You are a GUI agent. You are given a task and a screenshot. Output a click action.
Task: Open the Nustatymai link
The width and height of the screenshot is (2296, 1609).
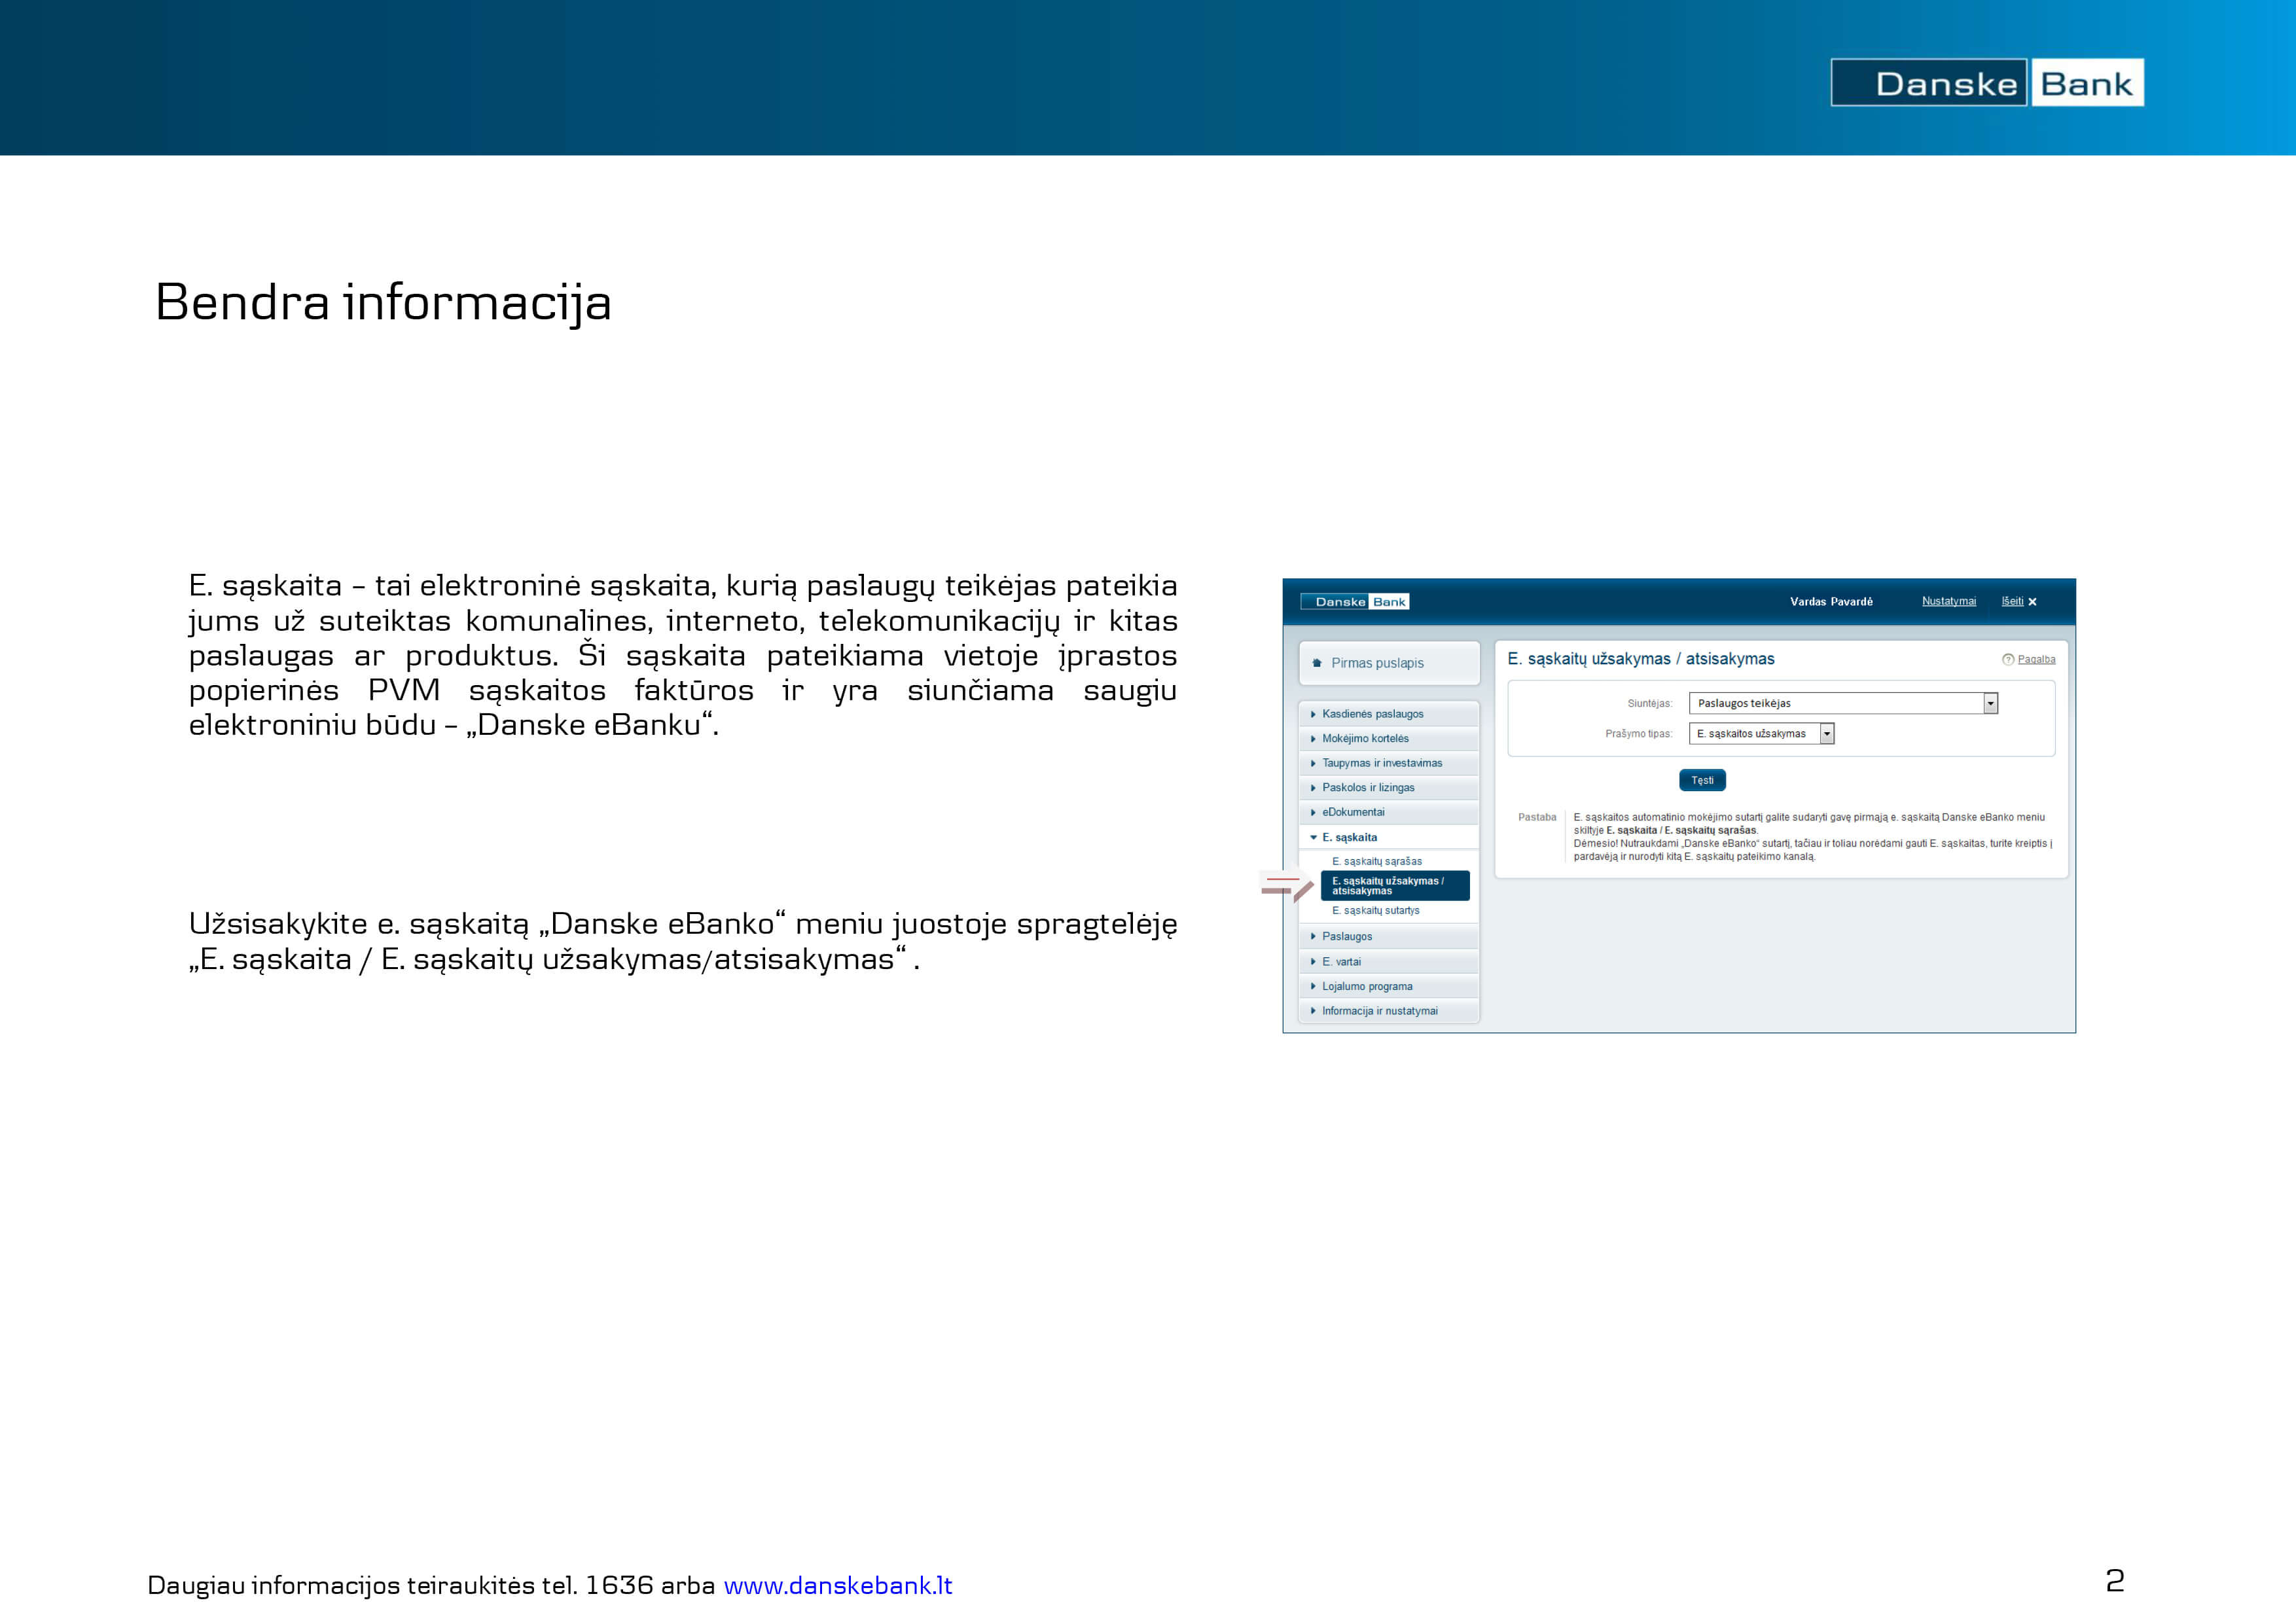click(1948, 601)
